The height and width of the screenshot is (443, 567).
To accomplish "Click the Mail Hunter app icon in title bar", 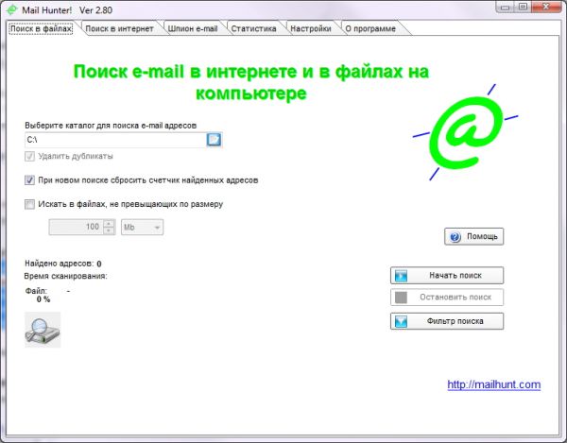I will 12,9.
